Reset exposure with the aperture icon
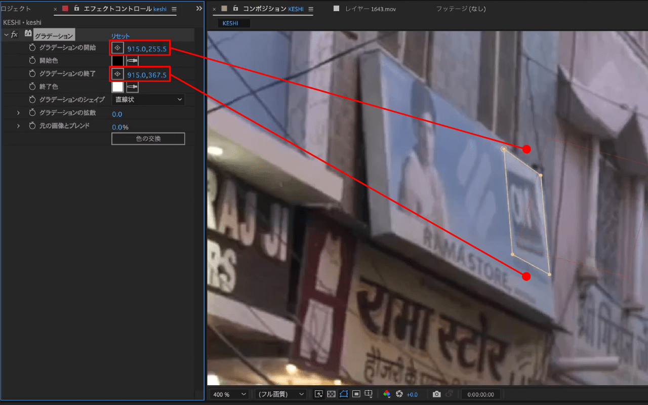Viewport: 648px width, 405px height. coord(399,394)
